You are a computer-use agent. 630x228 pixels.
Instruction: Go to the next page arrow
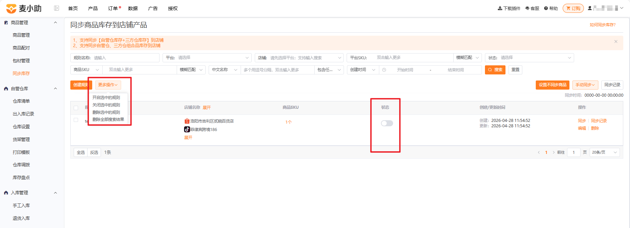[554, 153]
